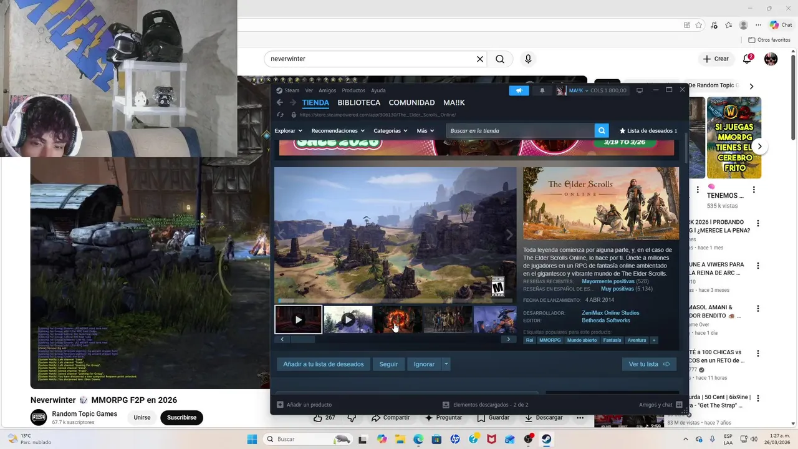
Task: Open Microsoft Store from the taskbar
Action: point(436,439)
